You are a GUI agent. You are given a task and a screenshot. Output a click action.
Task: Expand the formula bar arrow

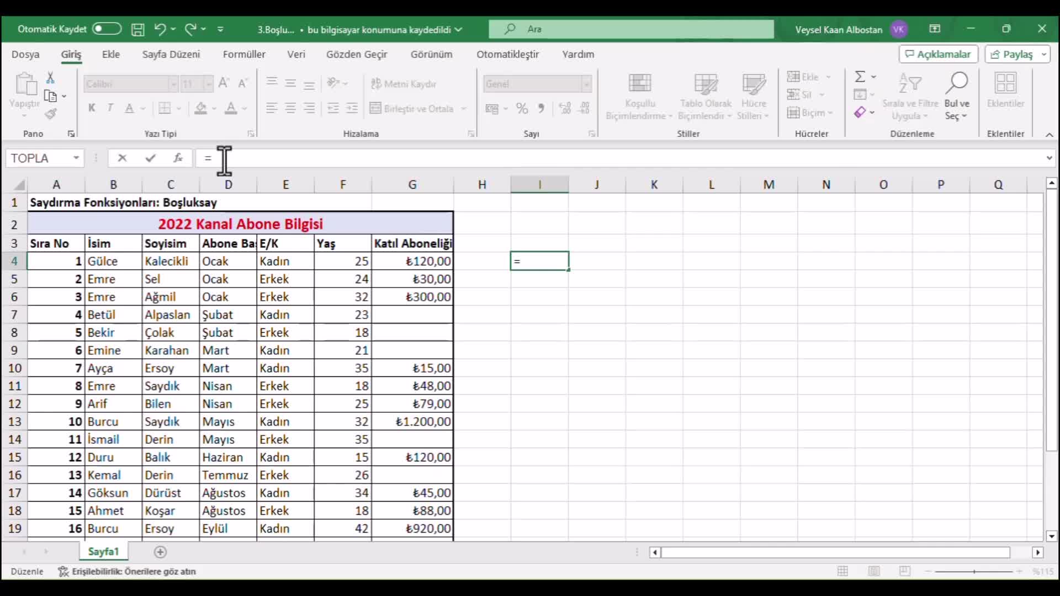coord(1049,158)
